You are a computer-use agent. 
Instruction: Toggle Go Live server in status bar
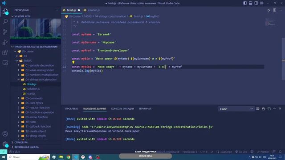(x=241, y=152)
